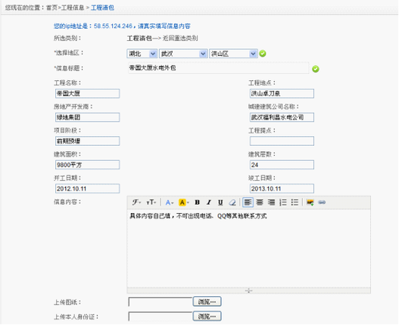Click the eraser clear-formatting icon
This screenshot has height=325, width=399.
232,203
